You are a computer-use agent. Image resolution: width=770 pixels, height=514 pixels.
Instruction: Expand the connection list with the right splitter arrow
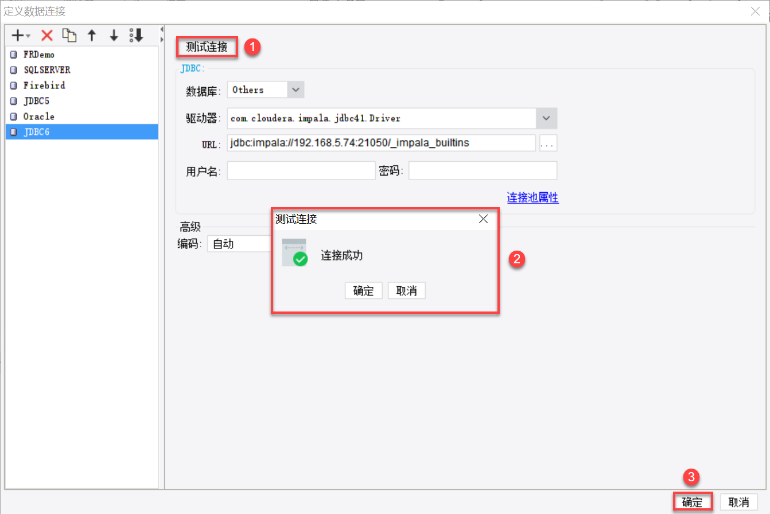pos(162,40)
